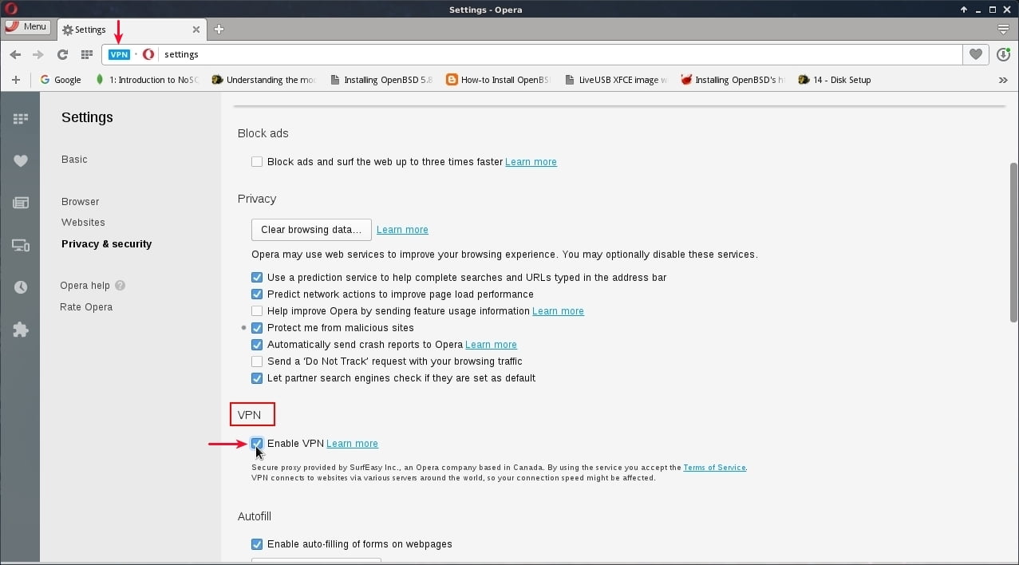Viewport: 1019px width, 565px height.
Task: Open a new tab with plus button
Action: click(x=219, y=30)
